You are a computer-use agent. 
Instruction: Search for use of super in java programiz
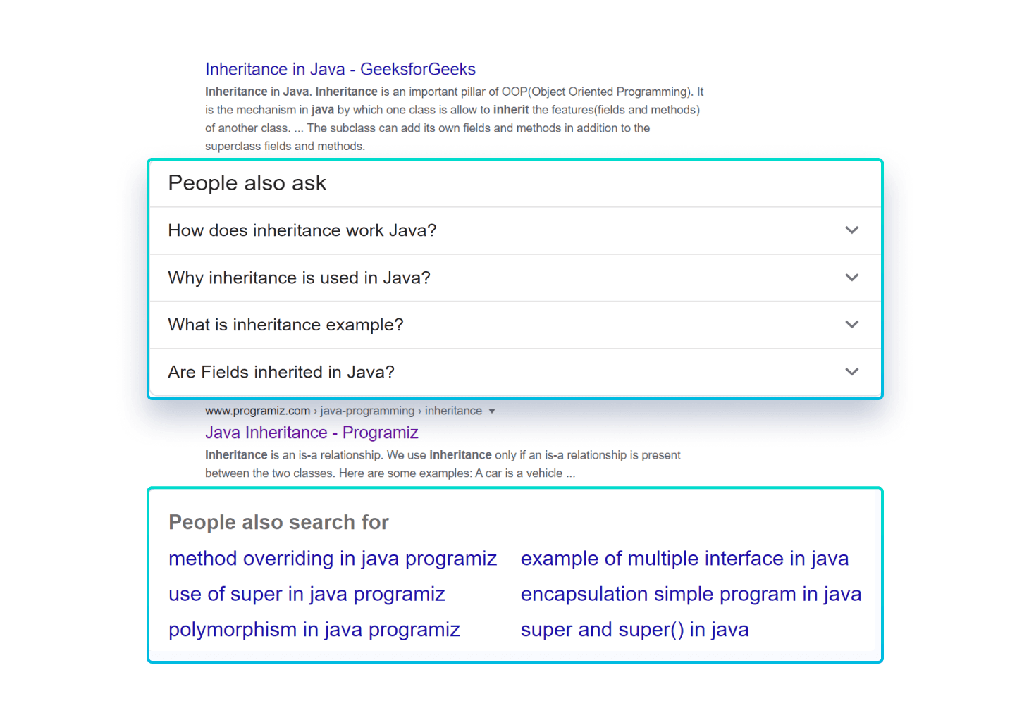pyautogui.click(x=307, y=594)
